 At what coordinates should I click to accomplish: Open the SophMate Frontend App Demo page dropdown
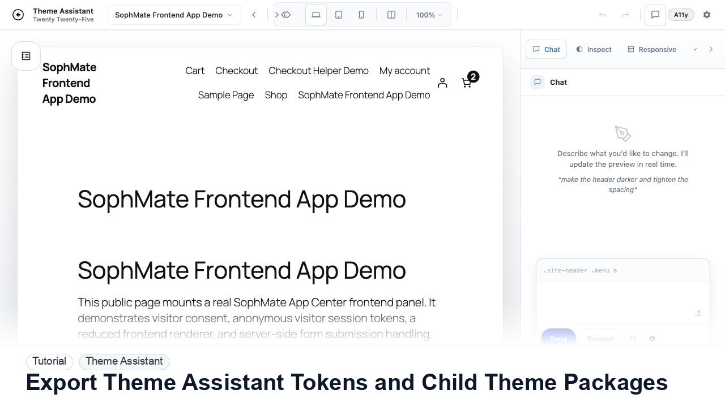tap(174, 15)
